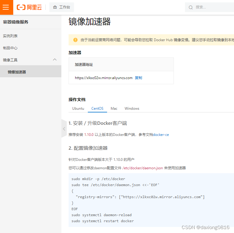Click the "sudo tee /etc/docker/daemon.json" line
The image size is (234, 233).
pyautogui.click(x=115, y=185)
